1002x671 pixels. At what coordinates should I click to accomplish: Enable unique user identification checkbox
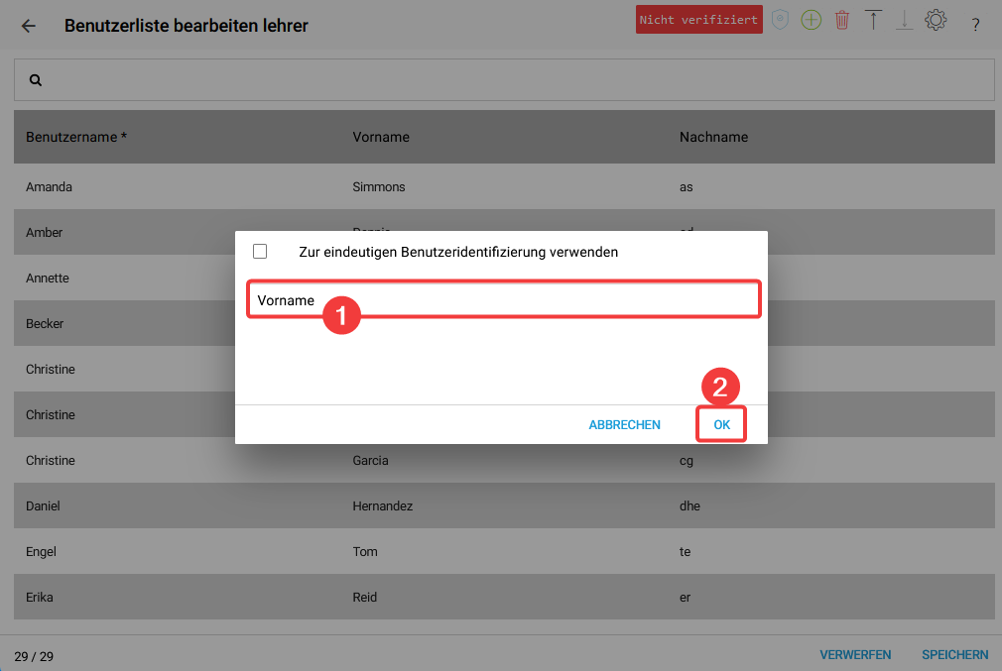click(260, 252)
